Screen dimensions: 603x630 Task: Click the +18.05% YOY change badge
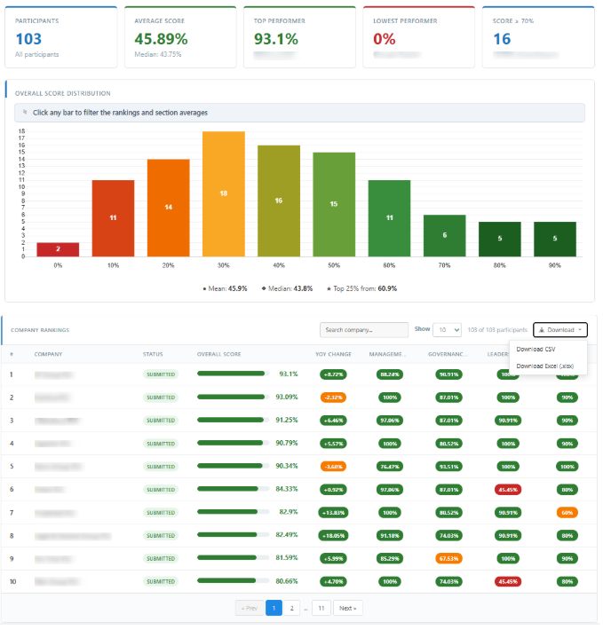[x=333, y=536]
